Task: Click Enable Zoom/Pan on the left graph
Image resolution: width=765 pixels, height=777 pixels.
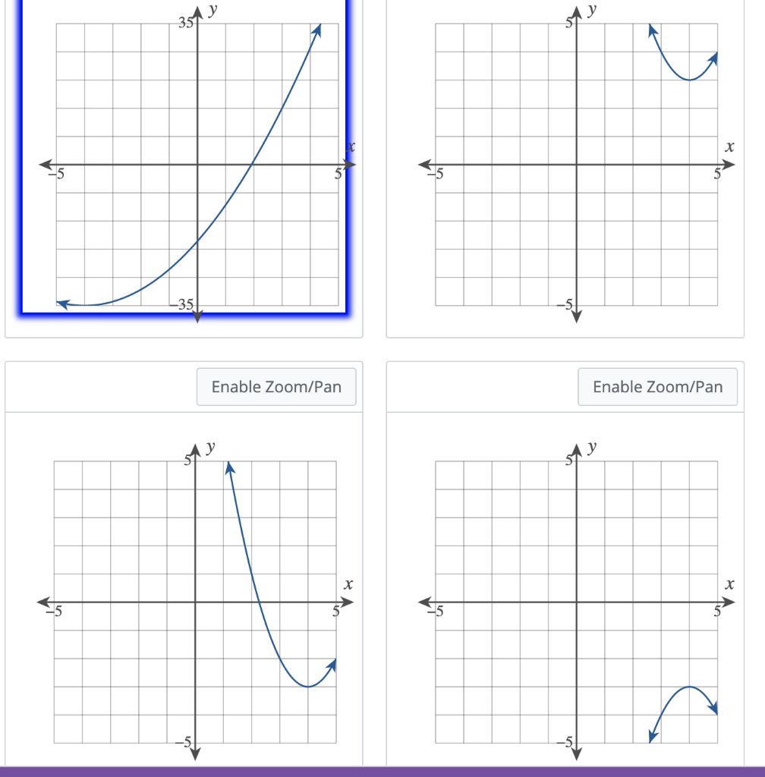Action: pyautogui.click(x=276, y=386)
